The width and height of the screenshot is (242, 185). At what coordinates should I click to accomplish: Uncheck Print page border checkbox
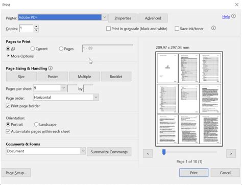coord(8,106)
